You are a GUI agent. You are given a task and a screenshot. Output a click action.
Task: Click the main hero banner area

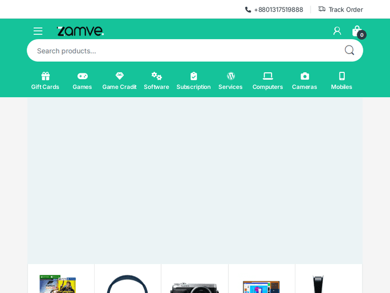pyautogui.click(x=195, y=180)
